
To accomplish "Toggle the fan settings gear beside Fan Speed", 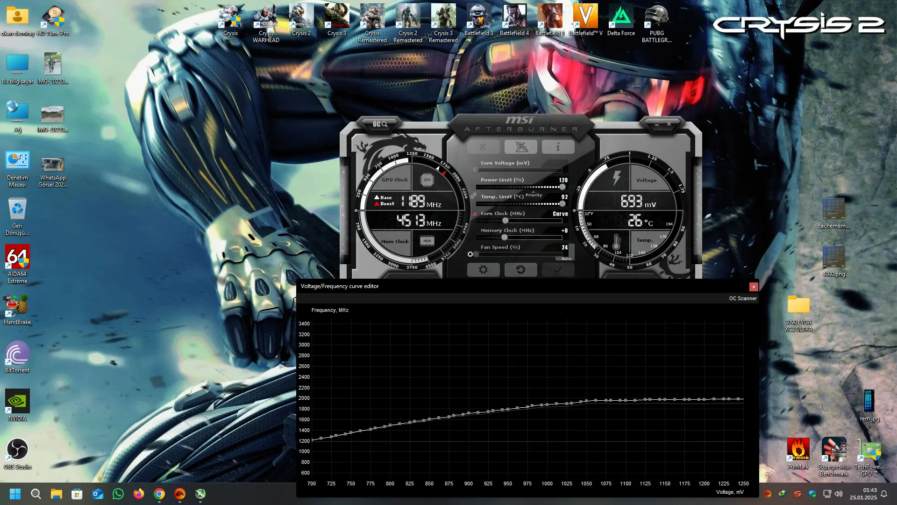I will click(x=470, y=254).
